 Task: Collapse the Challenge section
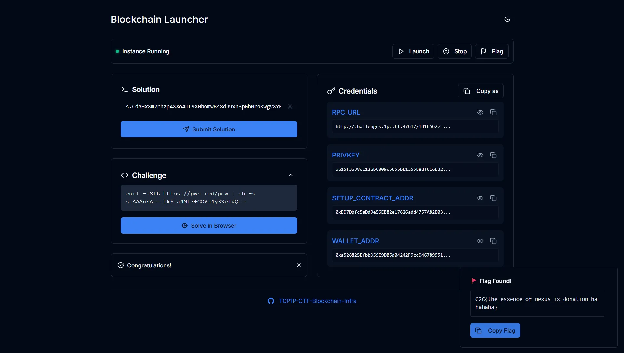[x=290, y=175]
